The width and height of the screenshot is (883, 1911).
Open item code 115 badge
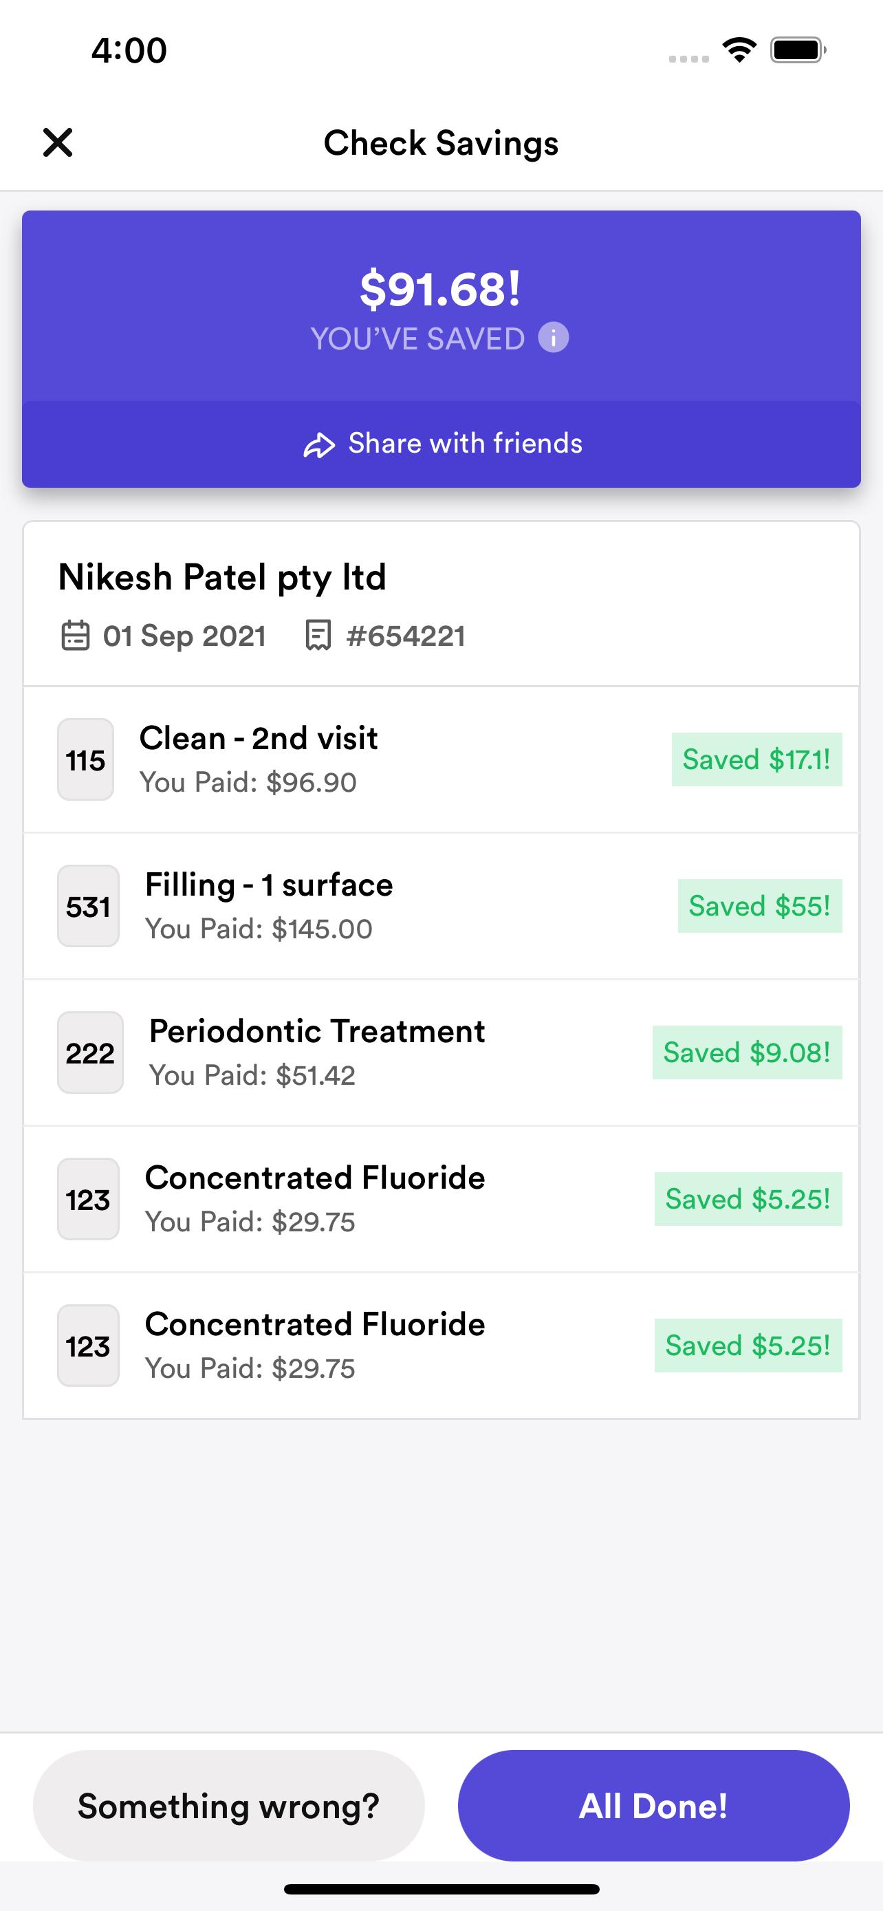click(85, 759)
